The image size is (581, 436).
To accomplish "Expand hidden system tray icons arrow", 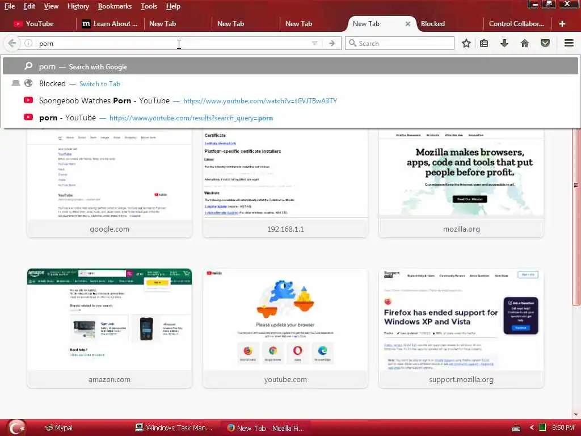I will coord(532,428).
